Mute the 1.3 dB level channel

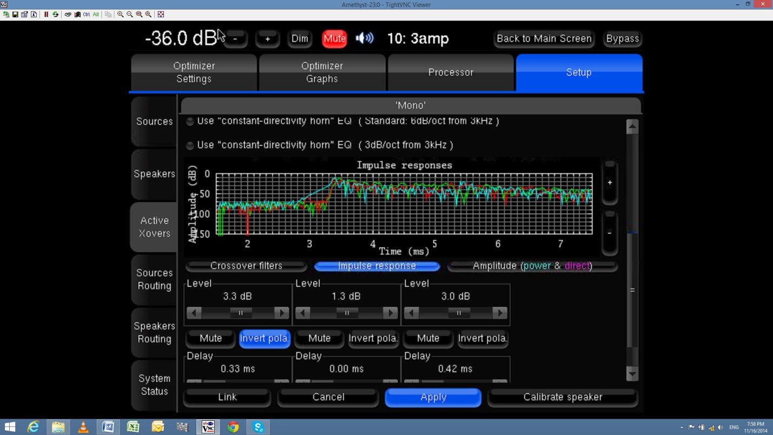[319, 338]
